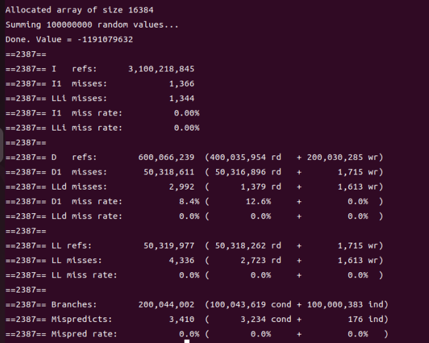Click the D refs total 600,066,239
This screenshot has width=429, height=343.
[x=166, y=157]
